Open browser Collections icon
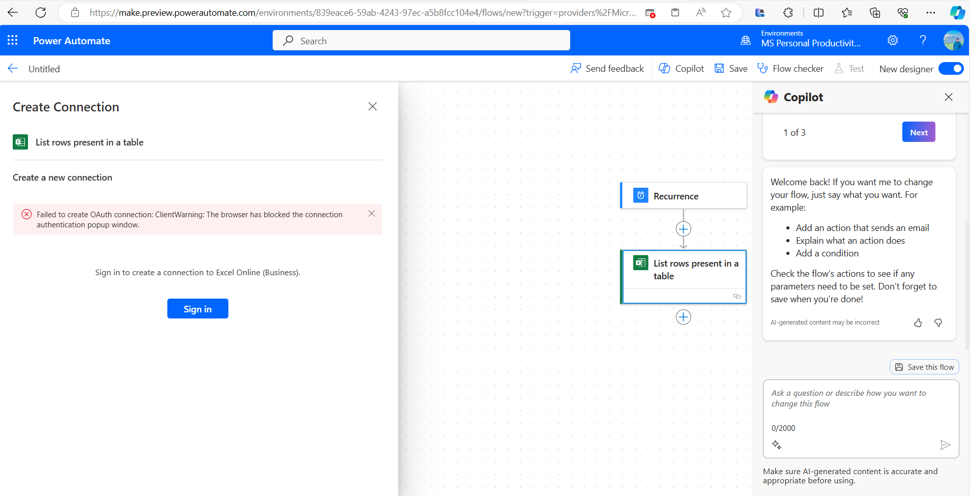The height and width of the screenshot is (496, 970). 875,12
